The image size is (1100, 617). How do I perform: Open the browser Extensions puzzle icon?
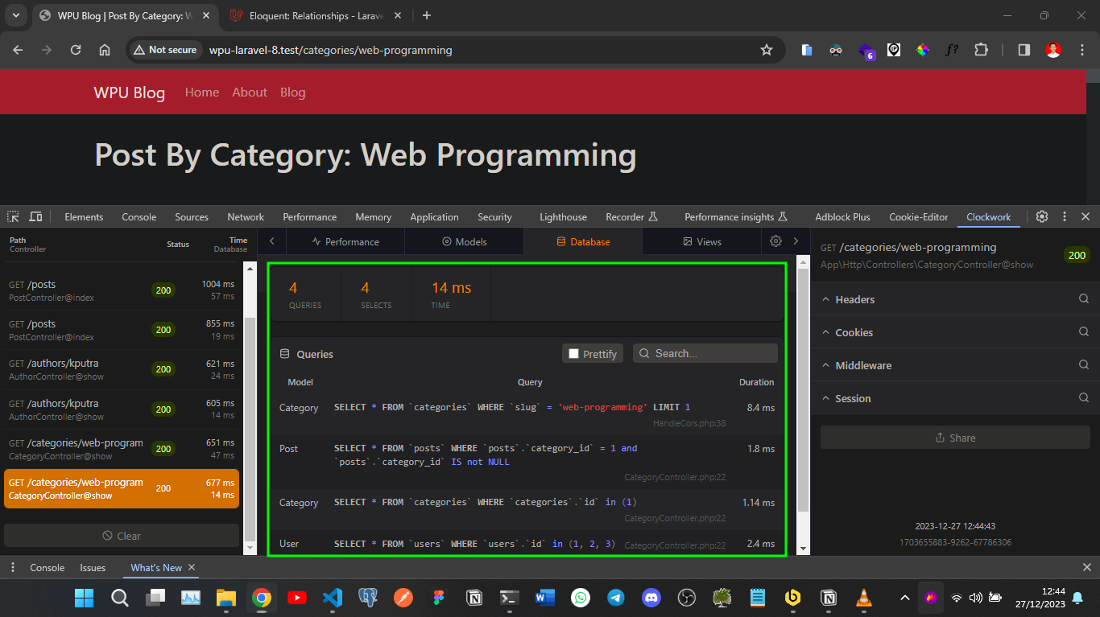pos(982,49)
